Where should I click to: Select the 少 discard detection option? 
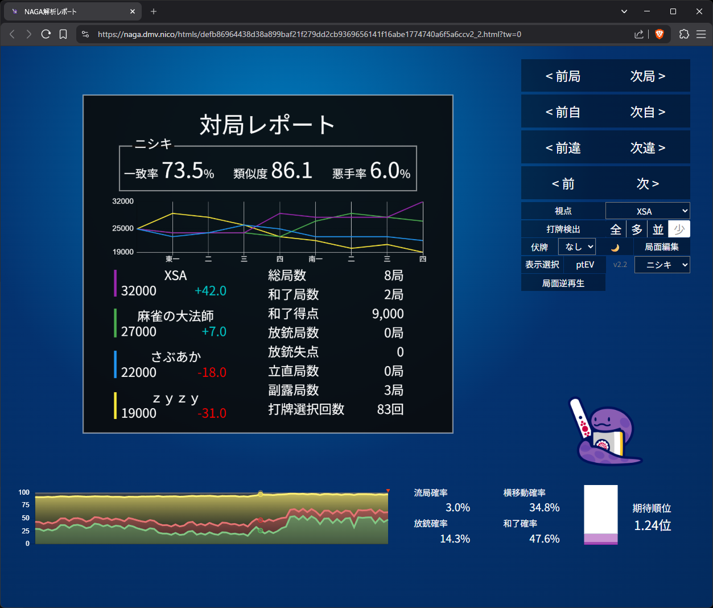pos(679,229)
